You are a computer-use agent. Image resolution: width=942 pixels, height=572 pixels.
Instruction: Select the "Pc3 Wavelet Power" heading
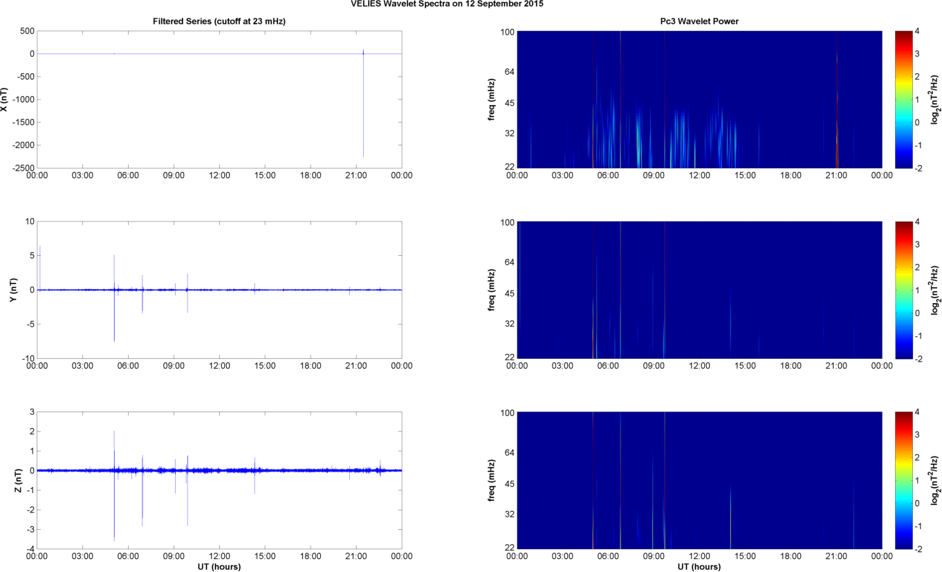[699, 21]
